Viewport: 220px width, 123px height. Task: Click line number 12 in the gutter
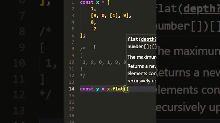pyautogui.click(x=71, y=76)
